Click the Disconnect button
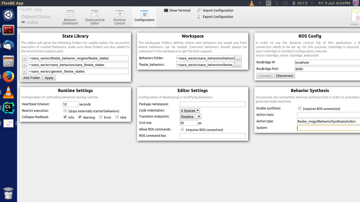This screenshot has height=202, width=360. (285, 75)
